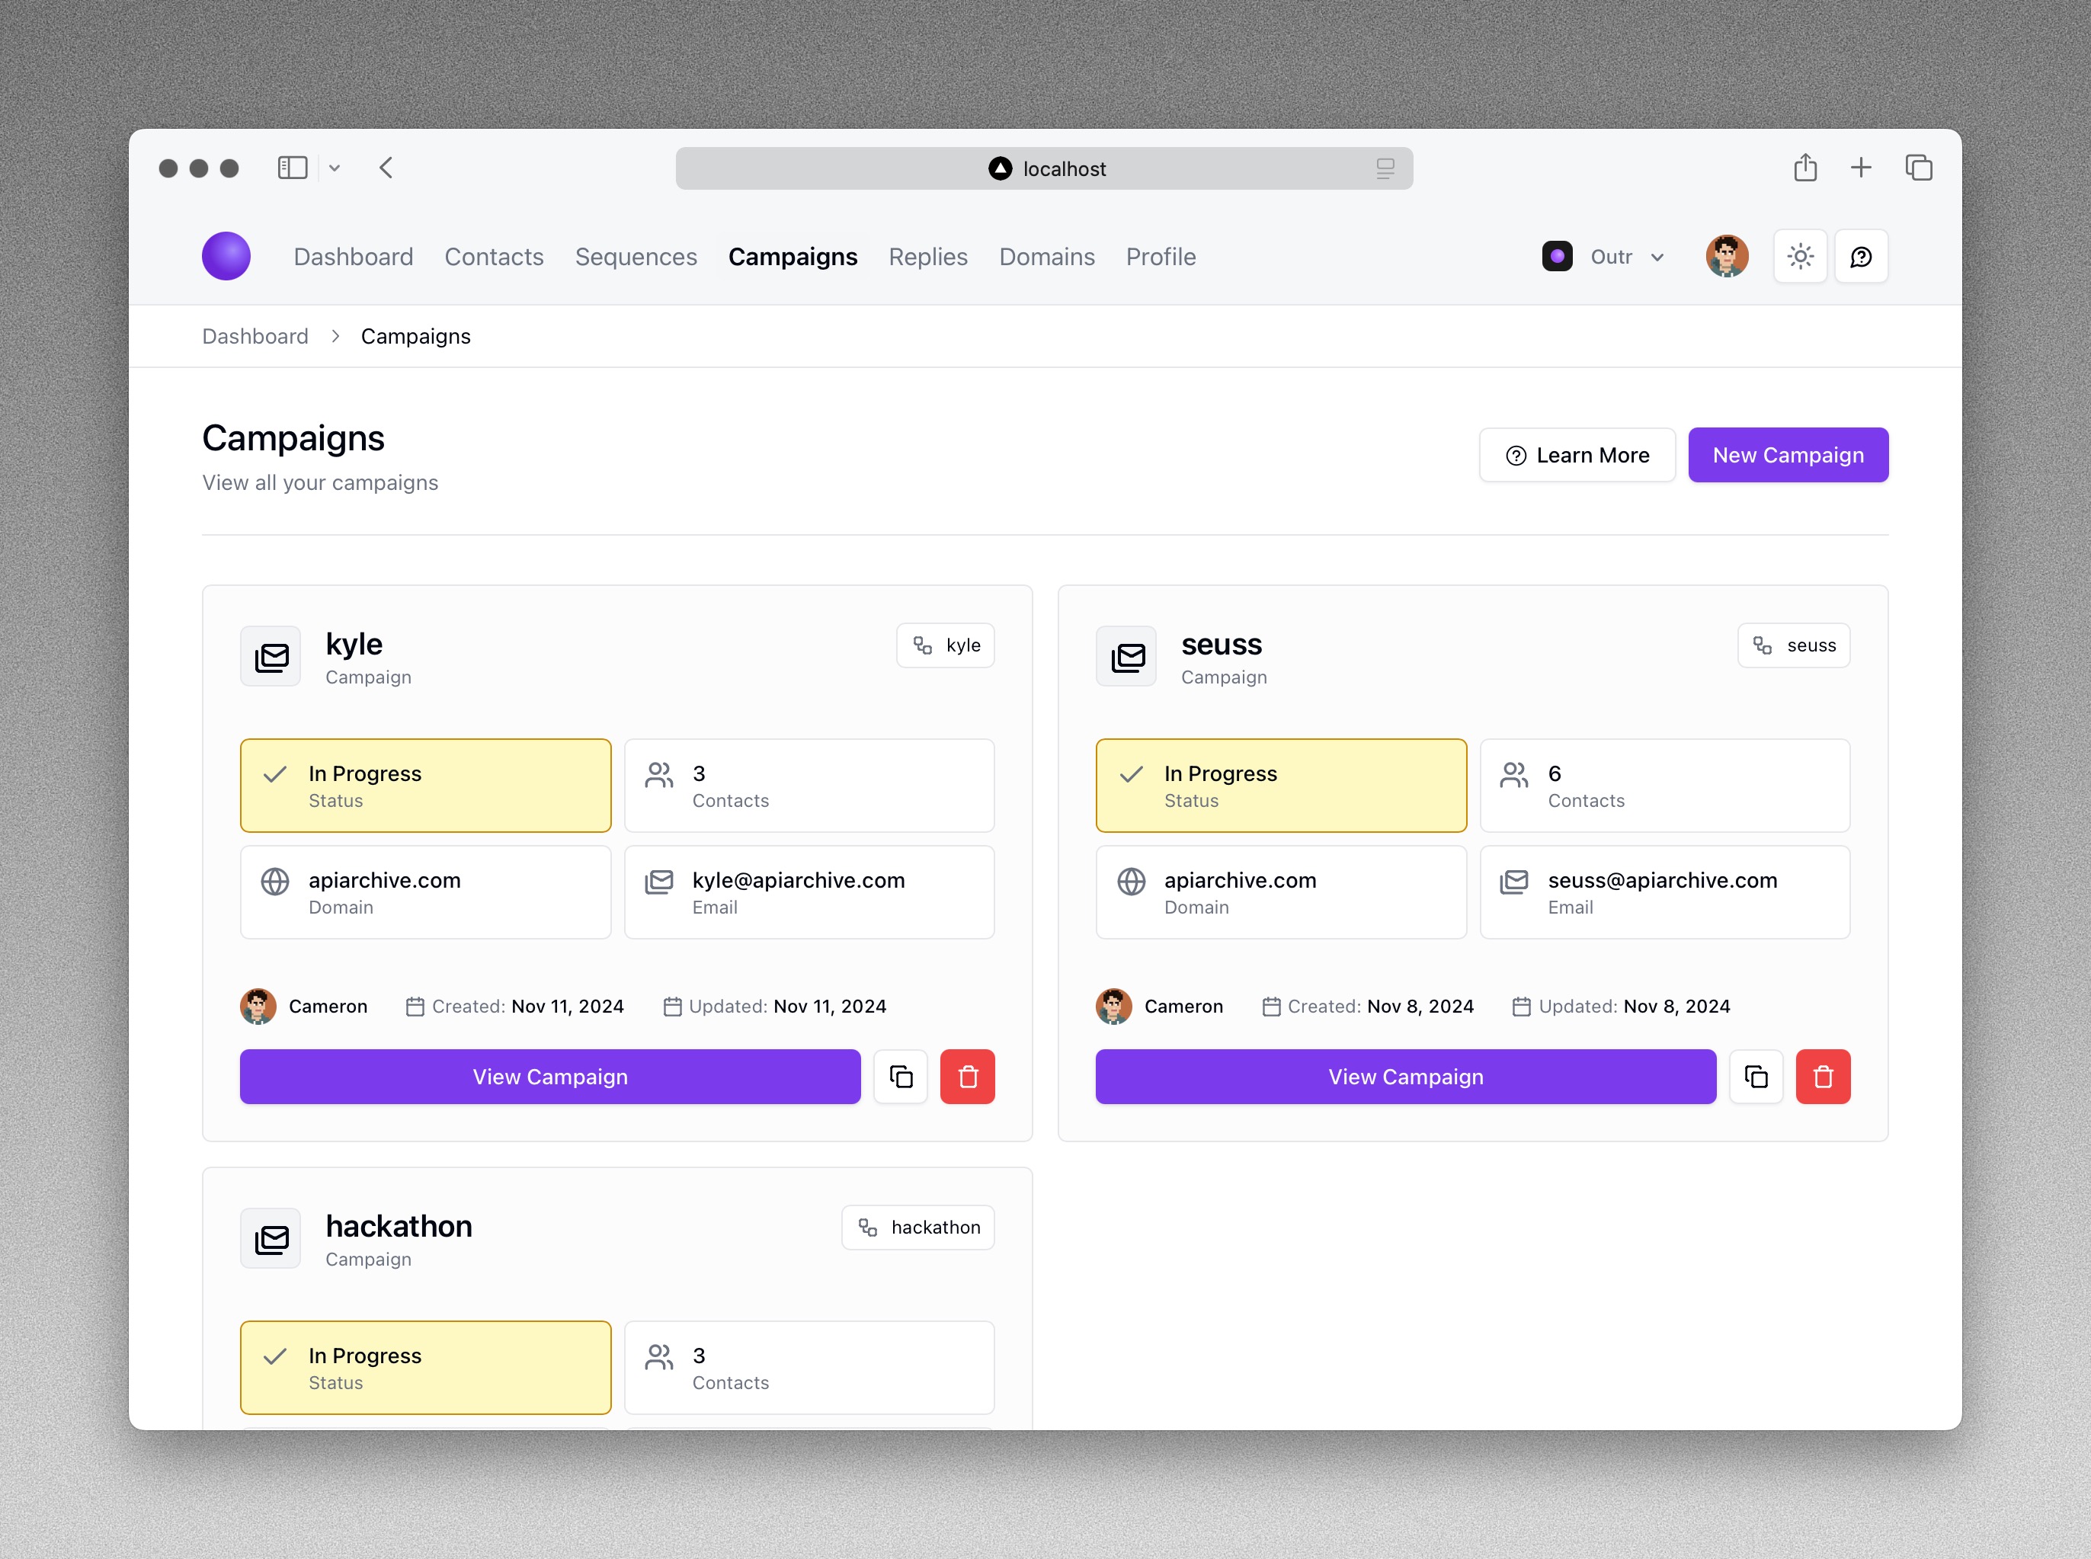Expand the browser sidebar dropdown chevron
This screenshot has width=2091, height=1559.
334,169
